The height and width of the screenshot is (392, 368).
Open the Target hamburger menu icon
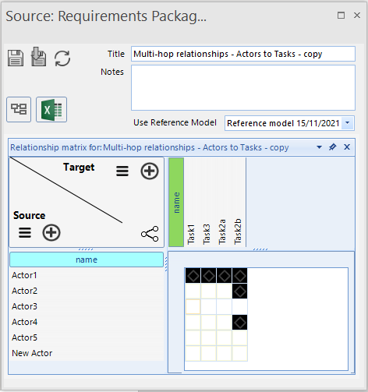pyautogui.click(x=122, y=171)
